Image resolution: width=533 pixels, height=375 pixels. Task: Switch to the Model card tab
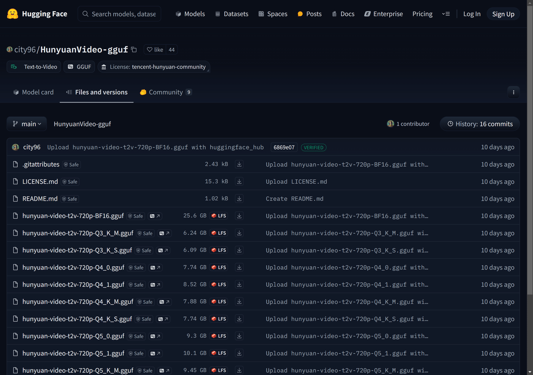point(33,92)
